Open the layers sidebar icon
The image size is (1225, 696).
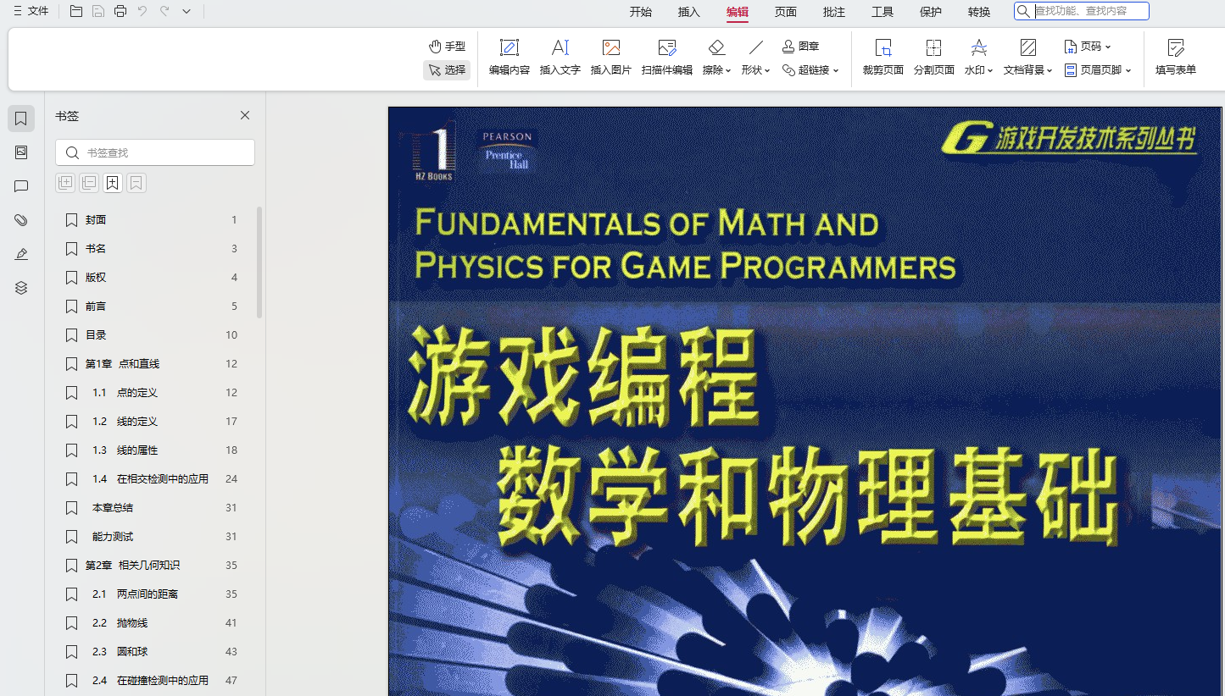click(21, 288)
